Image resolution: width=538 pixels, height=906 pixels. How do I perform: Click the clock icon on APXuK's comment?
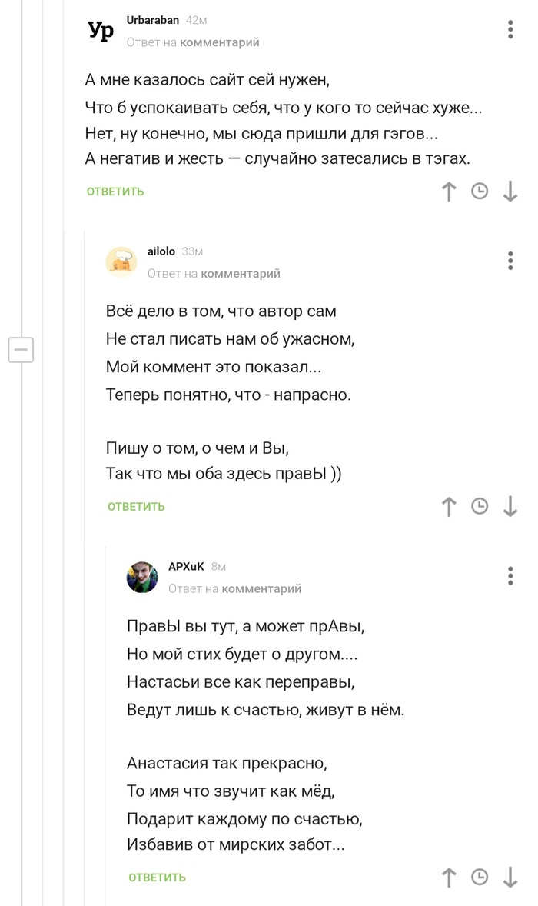[480, 877]
